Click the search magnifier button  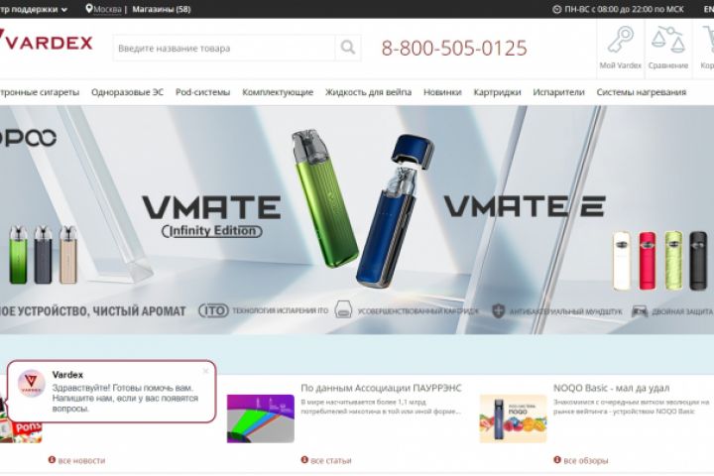[348, 48]
